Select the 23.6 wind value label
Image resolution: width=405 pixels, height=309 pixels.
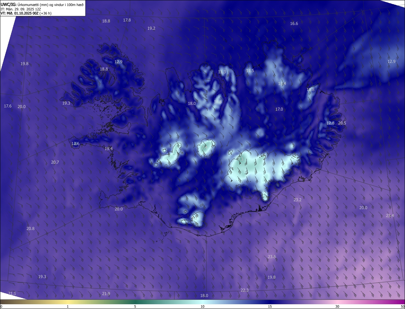tap(272, 257)
